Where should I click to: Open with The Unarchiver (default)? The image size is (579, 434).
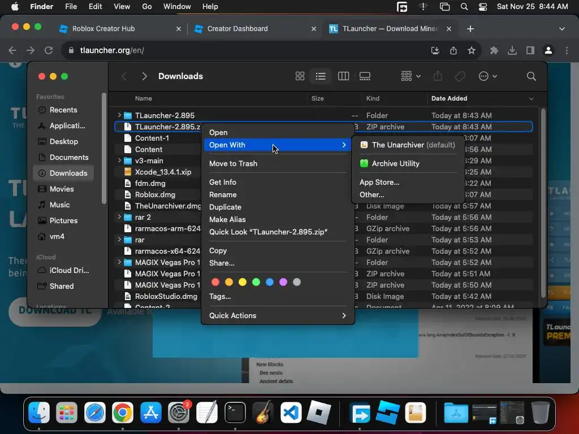408,145
